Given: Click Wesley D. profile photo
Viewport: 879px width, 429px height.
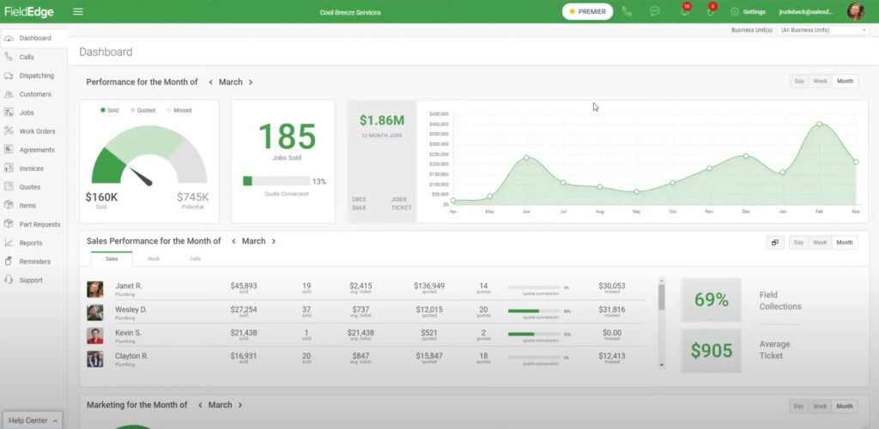Looking at the screenshot, I should coord(94,312).
